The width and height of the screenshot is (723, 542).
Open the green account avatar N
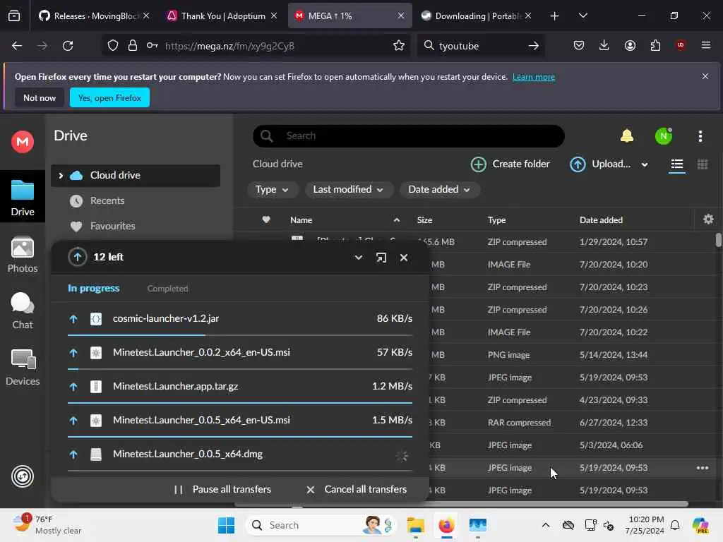pyautogui.click(x=664, y=136)
